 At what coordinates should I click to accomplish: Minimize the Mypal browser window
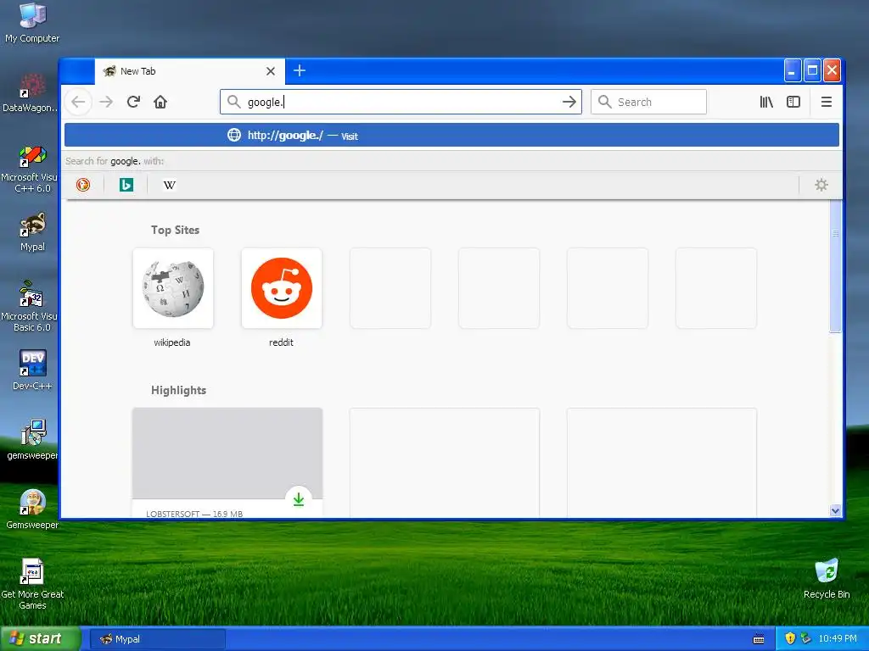[x=793, y=71]
